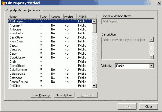162x112 pixels.
Task: Click the Public visibility in Click row
Action: [x=82, y=62]
